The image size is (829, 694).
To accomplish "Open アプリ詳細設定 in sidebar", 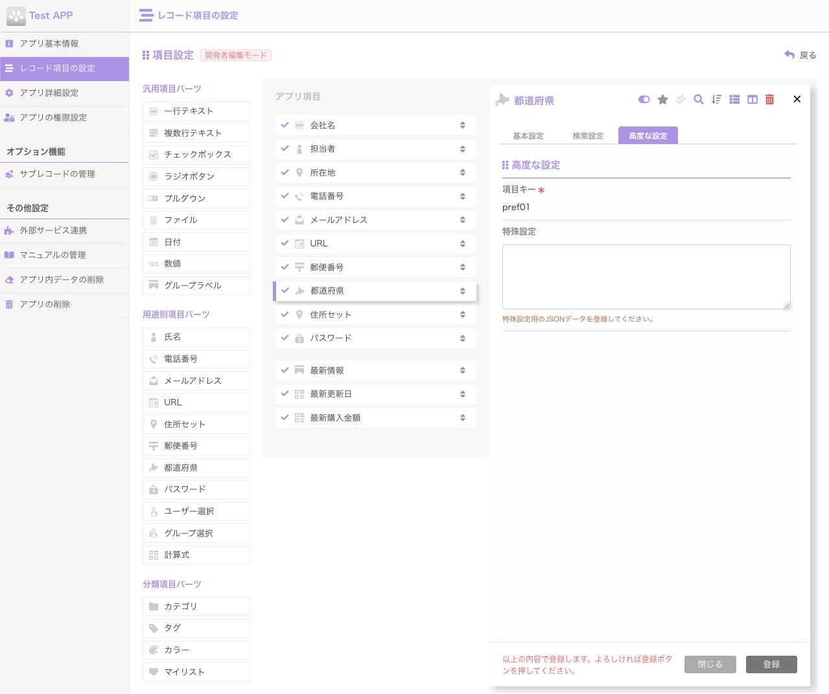I will point(64,93).
